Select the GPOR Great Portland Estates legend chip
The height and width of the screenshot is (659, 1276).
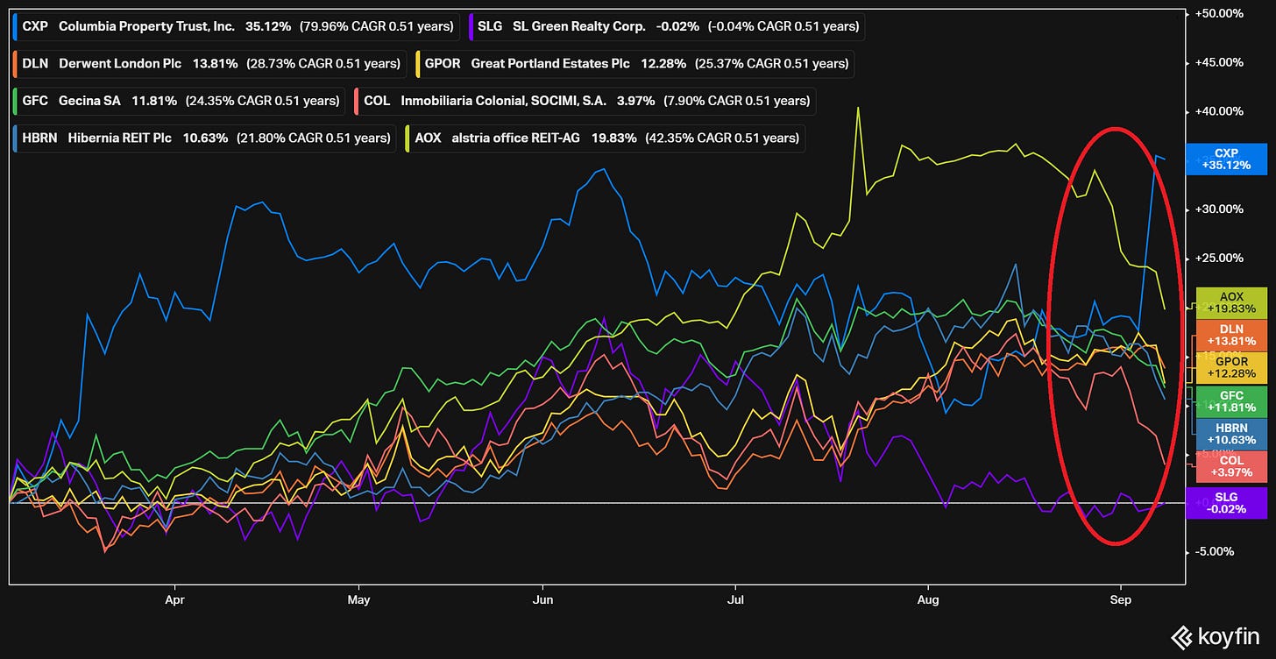636,63
